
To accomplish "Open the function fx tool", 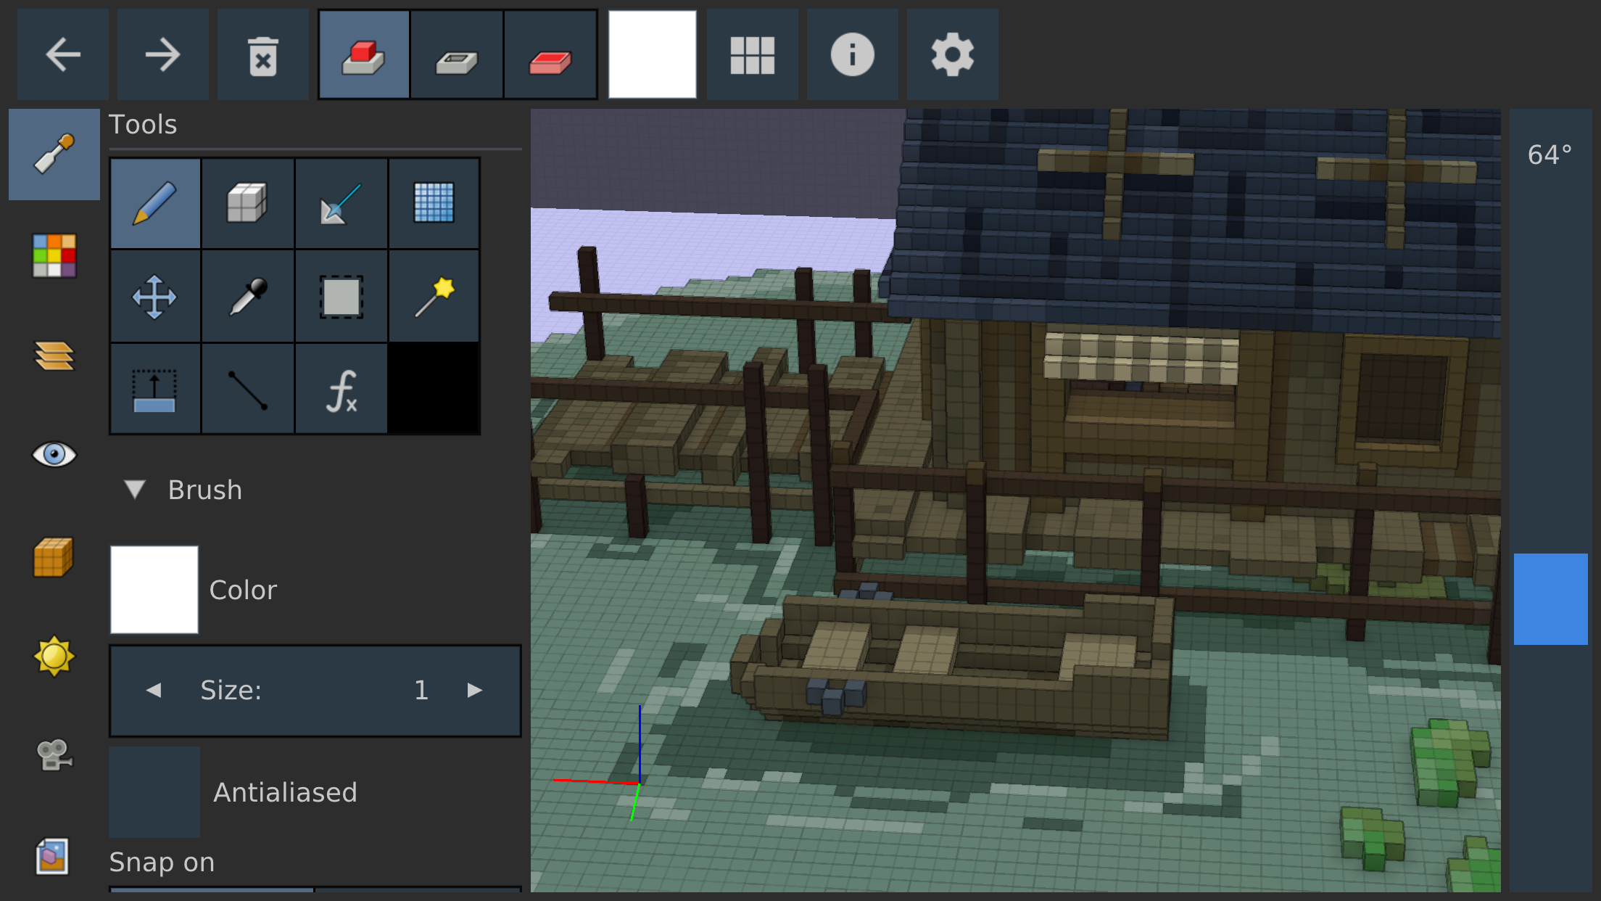I will pos(341,390).
